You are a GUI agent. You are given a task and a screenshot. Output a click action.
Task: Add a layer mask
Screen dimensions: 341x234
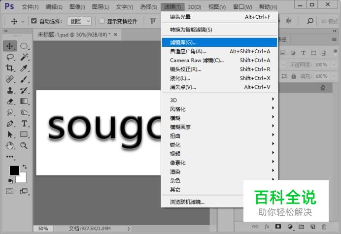278,227
